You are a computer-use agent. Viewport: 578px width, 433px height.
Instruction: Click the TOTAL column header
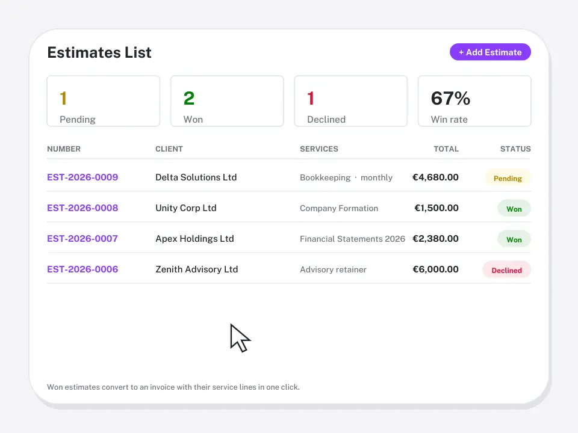(446, 149)
